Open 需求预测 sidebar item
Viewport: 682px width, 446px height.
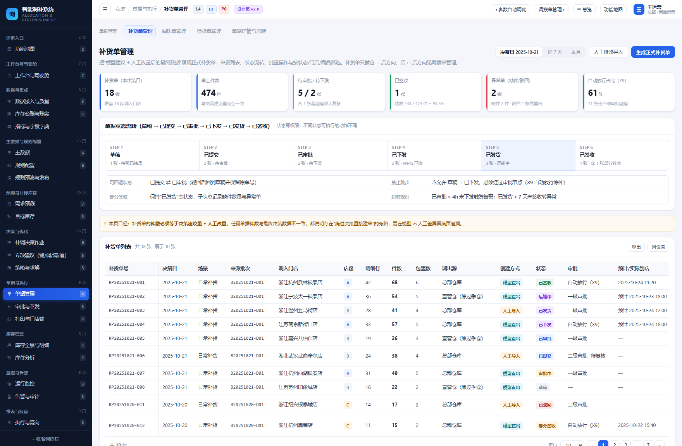pyautogui.click(x=46, y=204)
